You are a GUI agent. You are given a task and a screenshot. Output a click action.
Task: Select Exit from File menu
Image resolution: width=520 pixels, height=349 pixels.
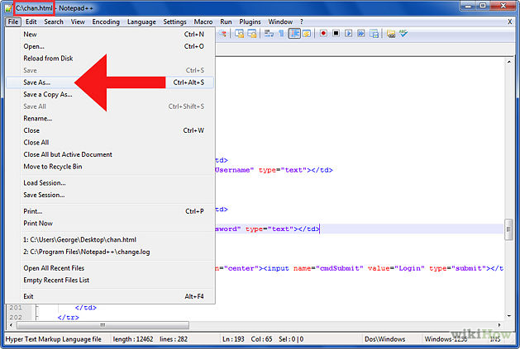(x=110, y=296)
